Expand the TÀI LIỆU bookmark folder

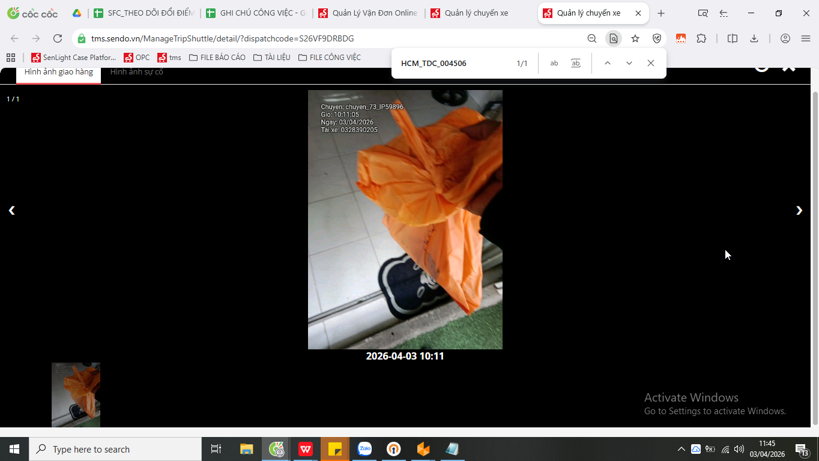tap(272, 58)
